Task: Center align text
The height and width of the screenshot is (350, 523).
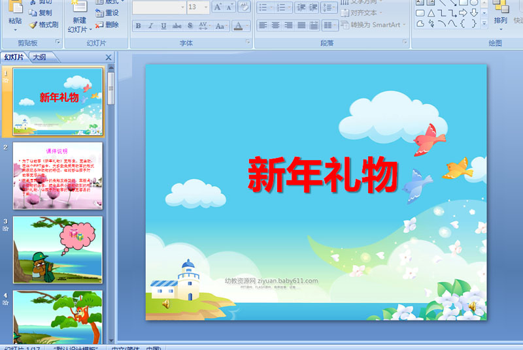Action: pos(275,25)
